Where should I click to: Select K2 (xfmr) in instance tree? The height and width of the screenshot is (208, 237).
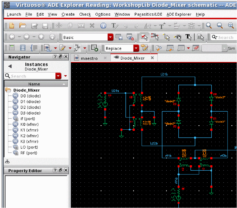coord(29,136)
